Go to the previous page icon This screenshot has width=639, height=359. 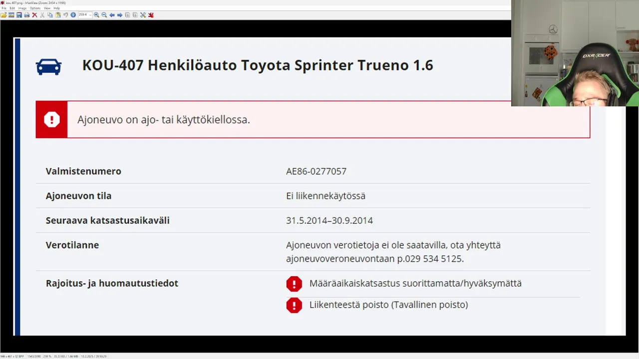tap(127, 15)
